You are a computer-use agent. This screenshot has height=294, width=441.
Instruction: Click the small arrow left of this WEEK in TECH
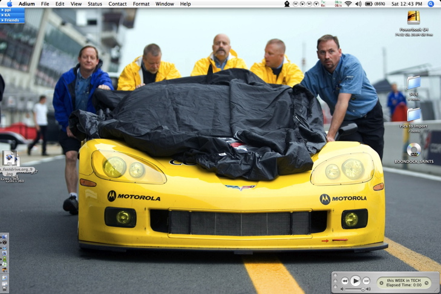click(382, 283)
